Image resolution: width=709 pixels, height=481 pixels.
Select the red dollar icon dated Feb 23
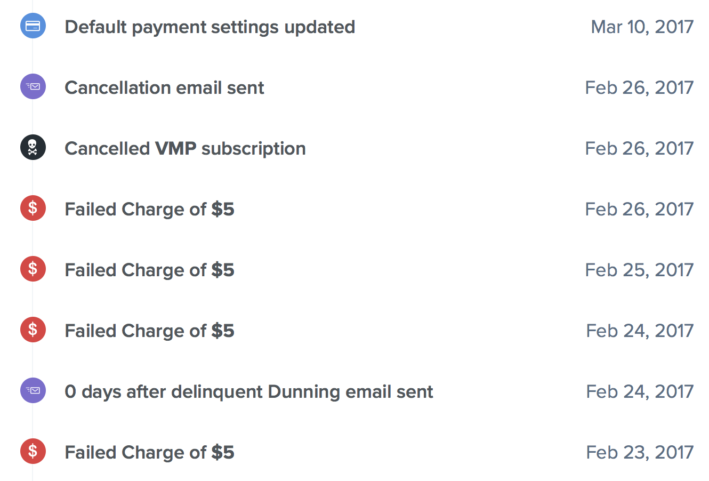(x=33, y=452)
